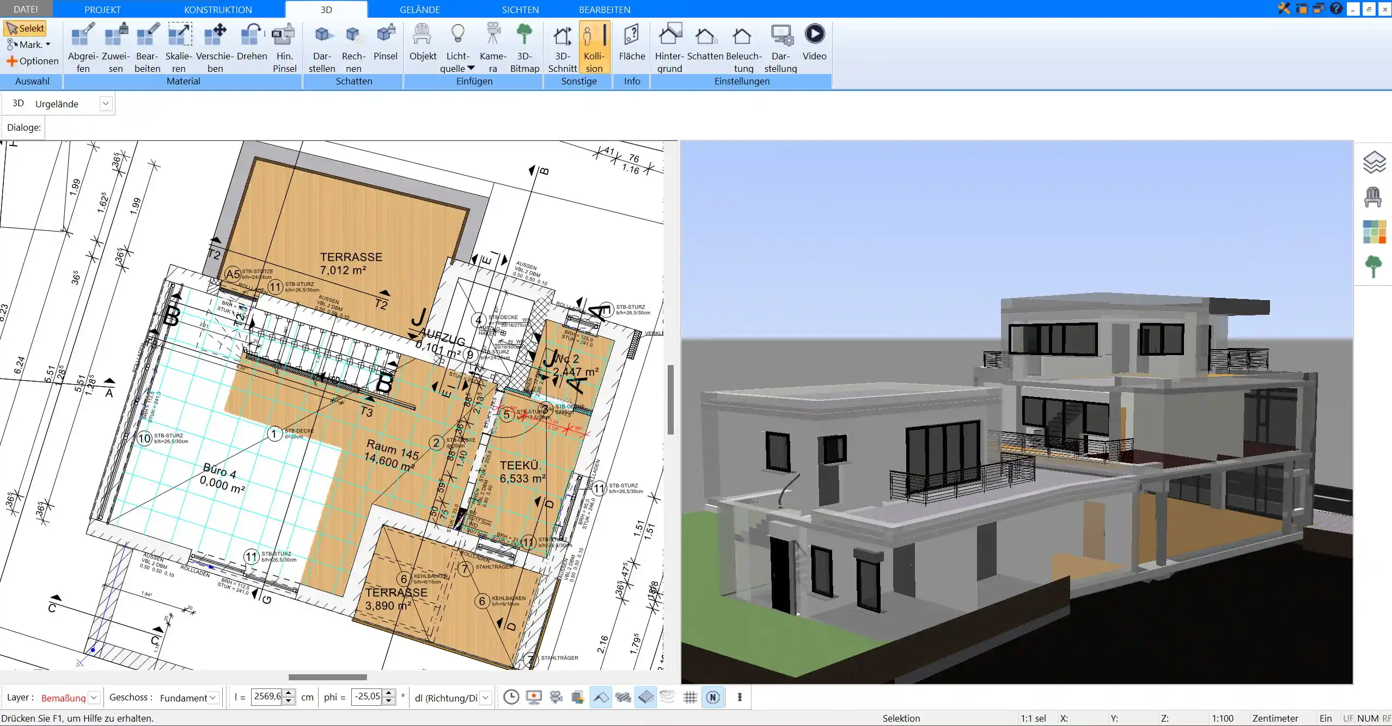Open the material color palette in sidebar
Viewport: 1392px width, 726px height.
1374,232
